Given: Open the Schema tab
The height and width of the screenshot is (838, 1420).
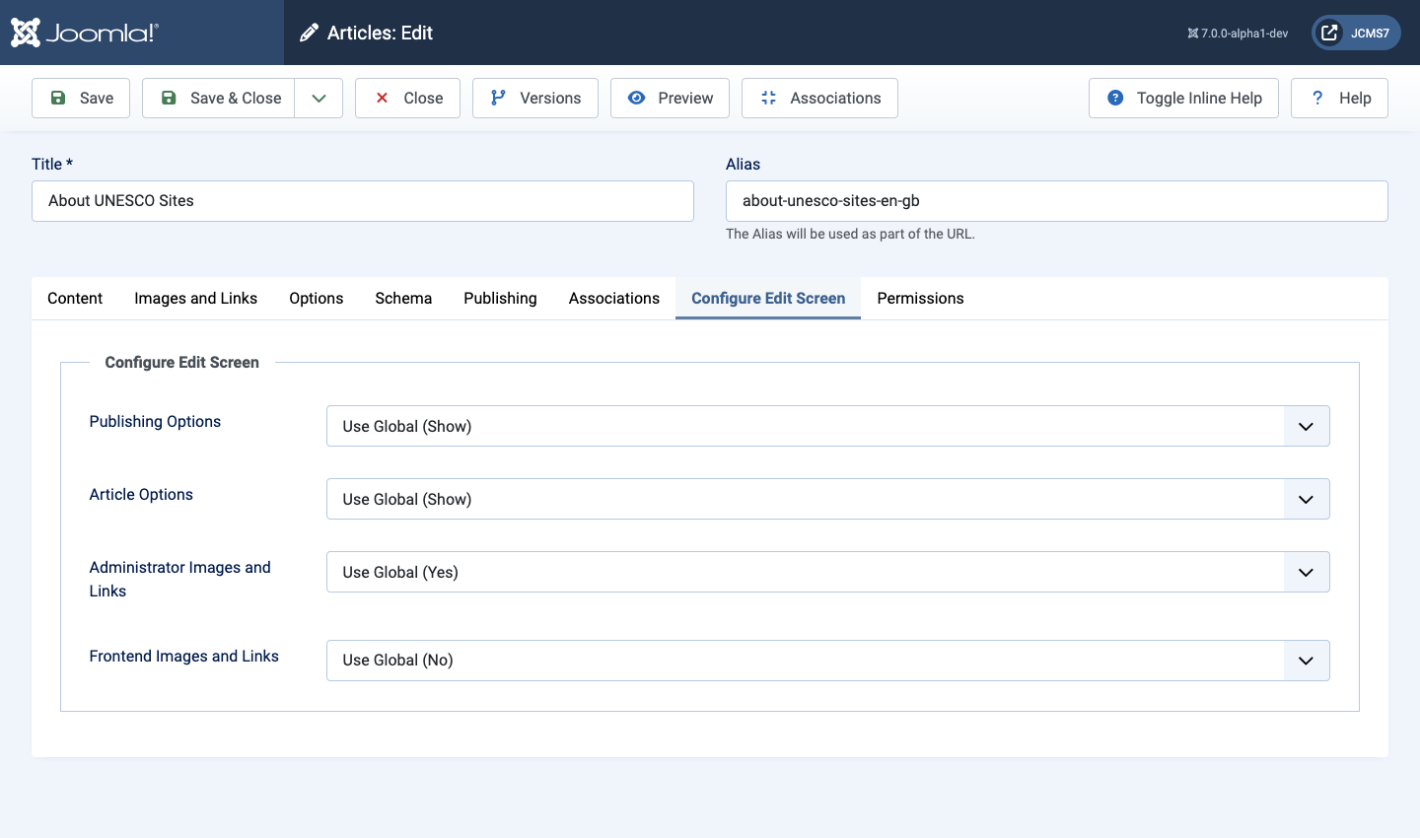Looking at the screenshot, I should [x=403, y=298].
